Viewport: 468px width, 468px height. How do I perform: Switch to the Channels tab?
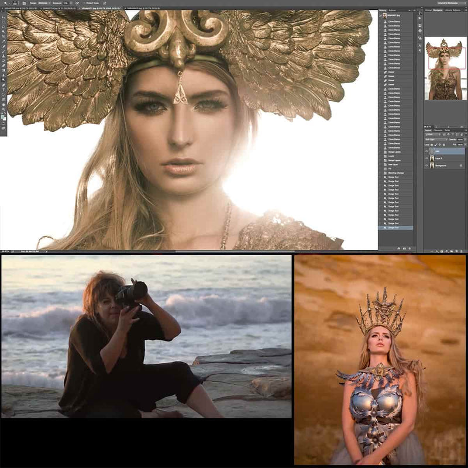(438, 130)
